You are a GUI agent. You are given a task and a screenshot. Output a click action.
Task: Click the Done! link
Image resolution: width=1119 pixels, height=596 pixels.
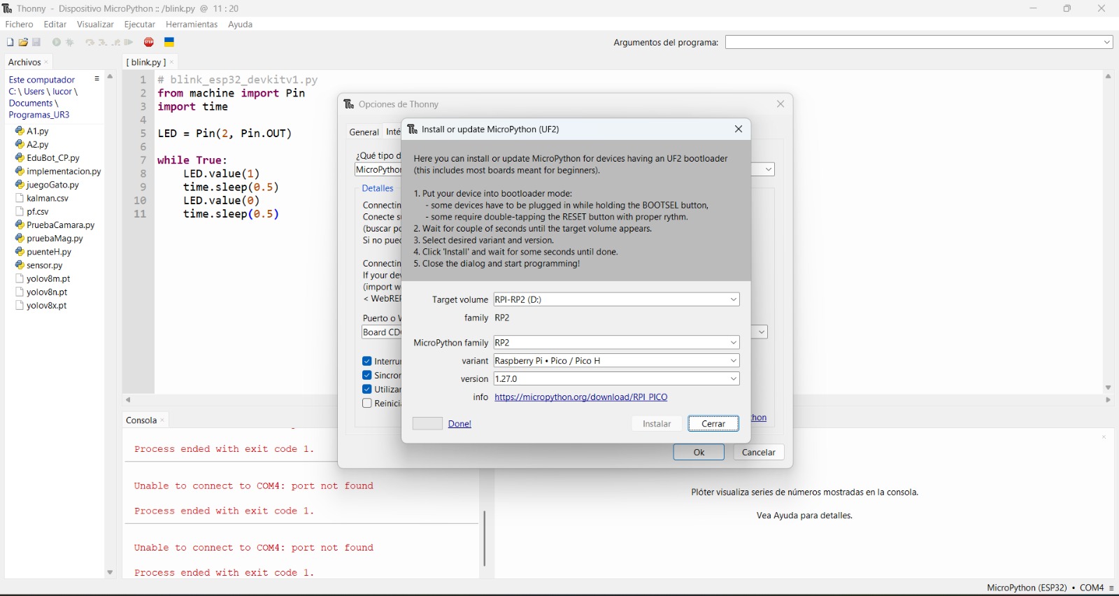point(459,424)
